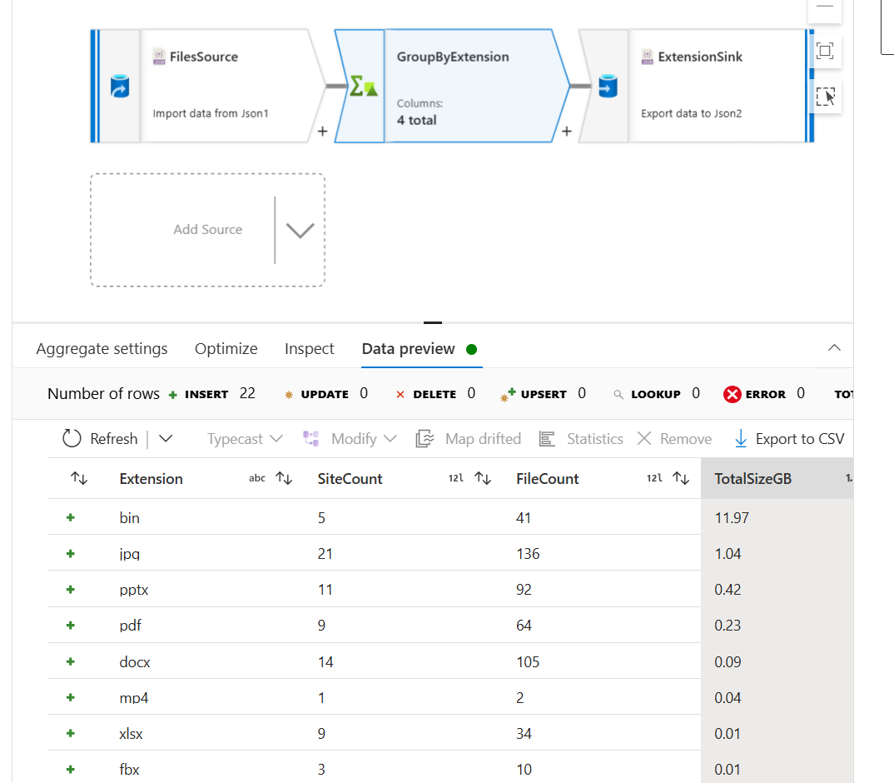
Task: Click the Export to CSV download icon
Action: pyautogui.click(x=742, y=438)
